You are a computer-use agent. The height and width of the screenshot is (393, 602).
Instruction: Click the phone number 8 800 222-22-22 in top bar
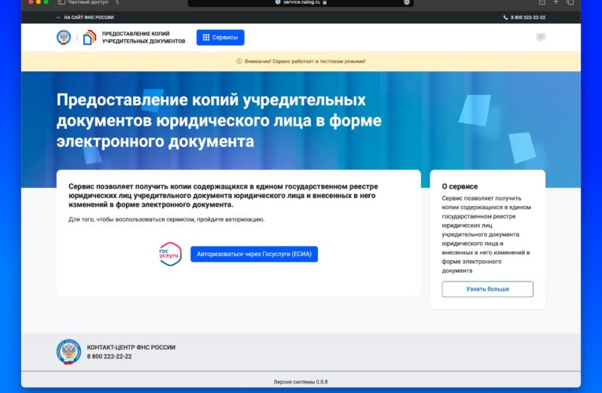tap(524, 17)
